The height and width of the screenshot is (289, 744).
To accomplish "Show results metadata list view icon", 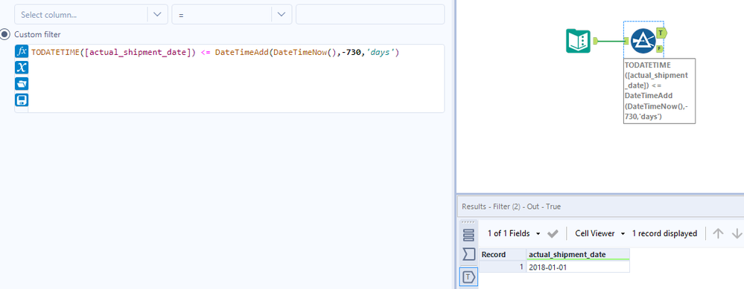I will [468, 235].
